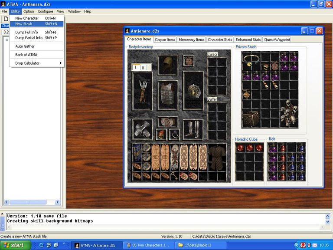Open the Option menu
The height and width of the screenshot is (250, 333).
click(x=29, y=11)
